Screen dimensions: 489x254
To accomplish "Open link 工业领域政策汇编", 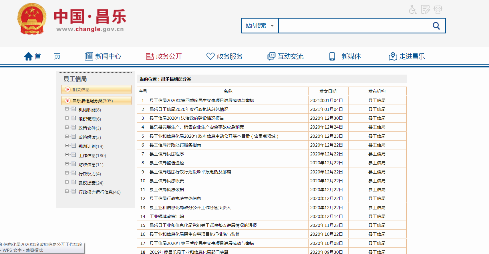I will tap(167, 217).
